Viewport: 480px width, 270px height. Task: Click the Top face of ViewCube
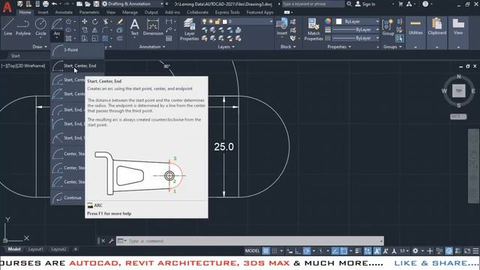tap(458, 91)
